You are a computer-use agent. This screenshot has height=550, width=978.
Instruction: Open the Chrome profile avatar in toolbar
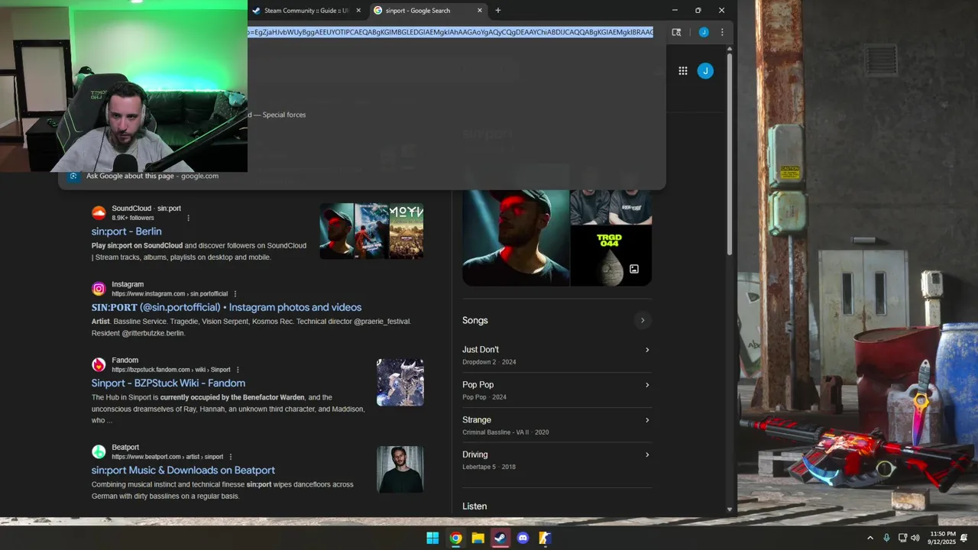click(704, 32)
